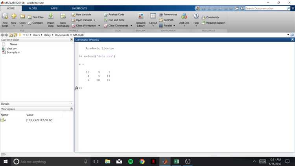Viewport: 295px width, 166px height.
Task: Expand the Clear Commands dropdown arrow
Action: coord(131,26)
